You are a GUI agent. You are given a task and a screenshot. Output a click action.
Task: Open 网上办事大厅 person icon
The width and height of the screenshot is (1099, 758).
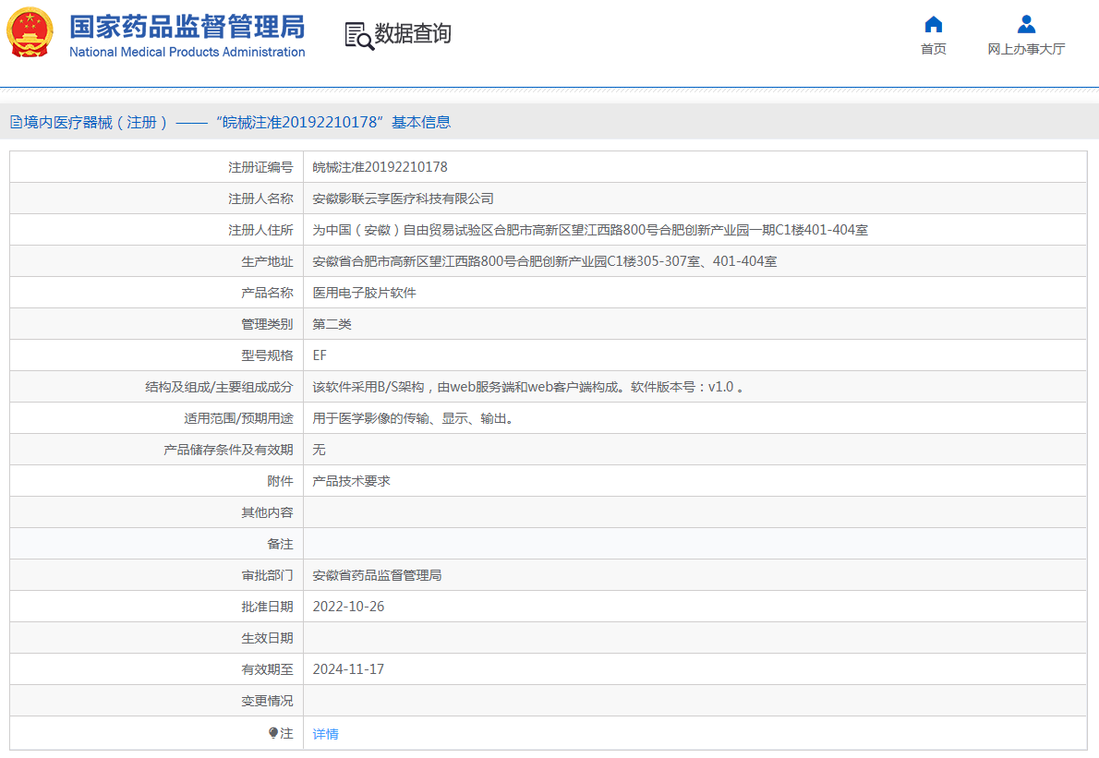click(x=1026, y=25)
